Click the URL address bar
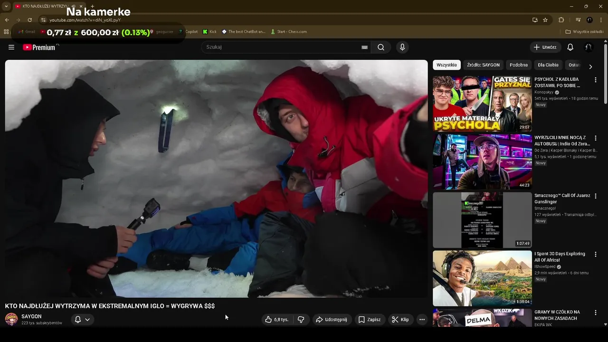The image size is (608, 342). click(x=285, y=20)
